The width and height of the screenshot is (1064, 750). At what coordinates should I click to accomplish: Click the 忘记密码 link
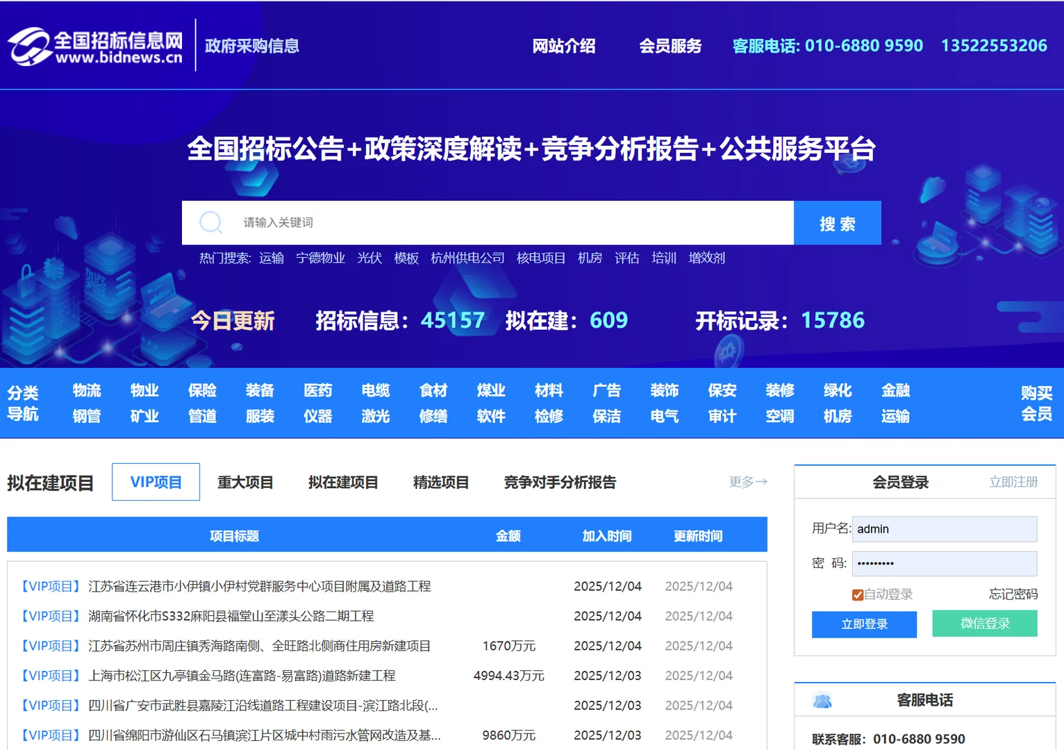(x=1013, y=594)
